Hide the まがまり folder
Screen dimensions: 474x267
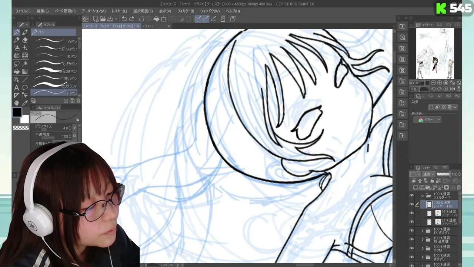pos(411,257)
